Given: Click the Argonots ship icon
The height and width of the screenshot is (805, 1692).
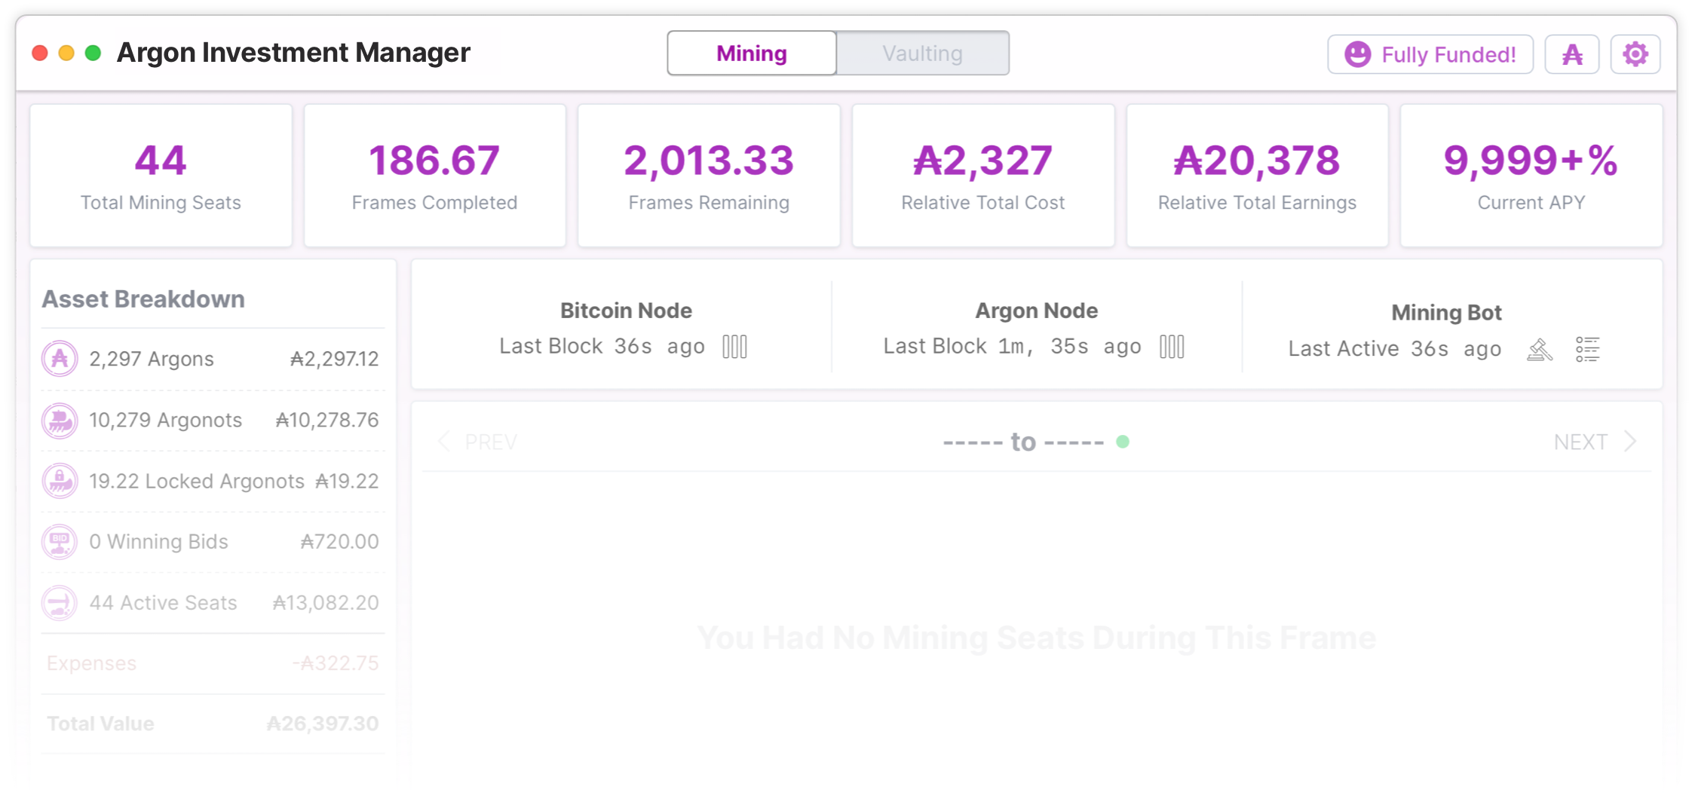Looking at the screenshot, I should 60,420.
